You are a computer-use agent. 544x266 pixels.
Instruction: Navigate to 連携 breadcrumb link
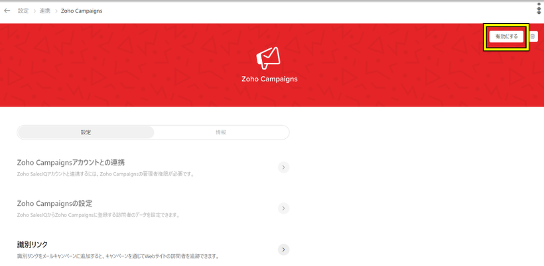(x=44, y=11)
